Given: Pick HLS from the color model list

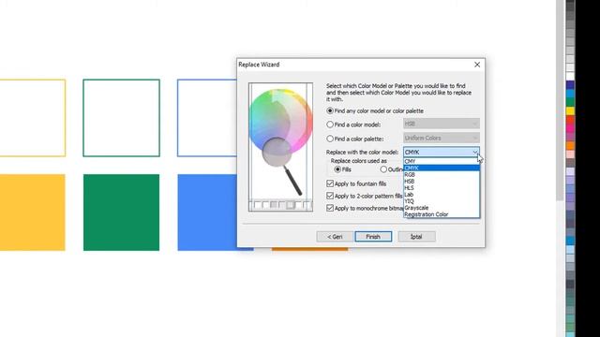Looking at the screenshot, I should [442, 187].
